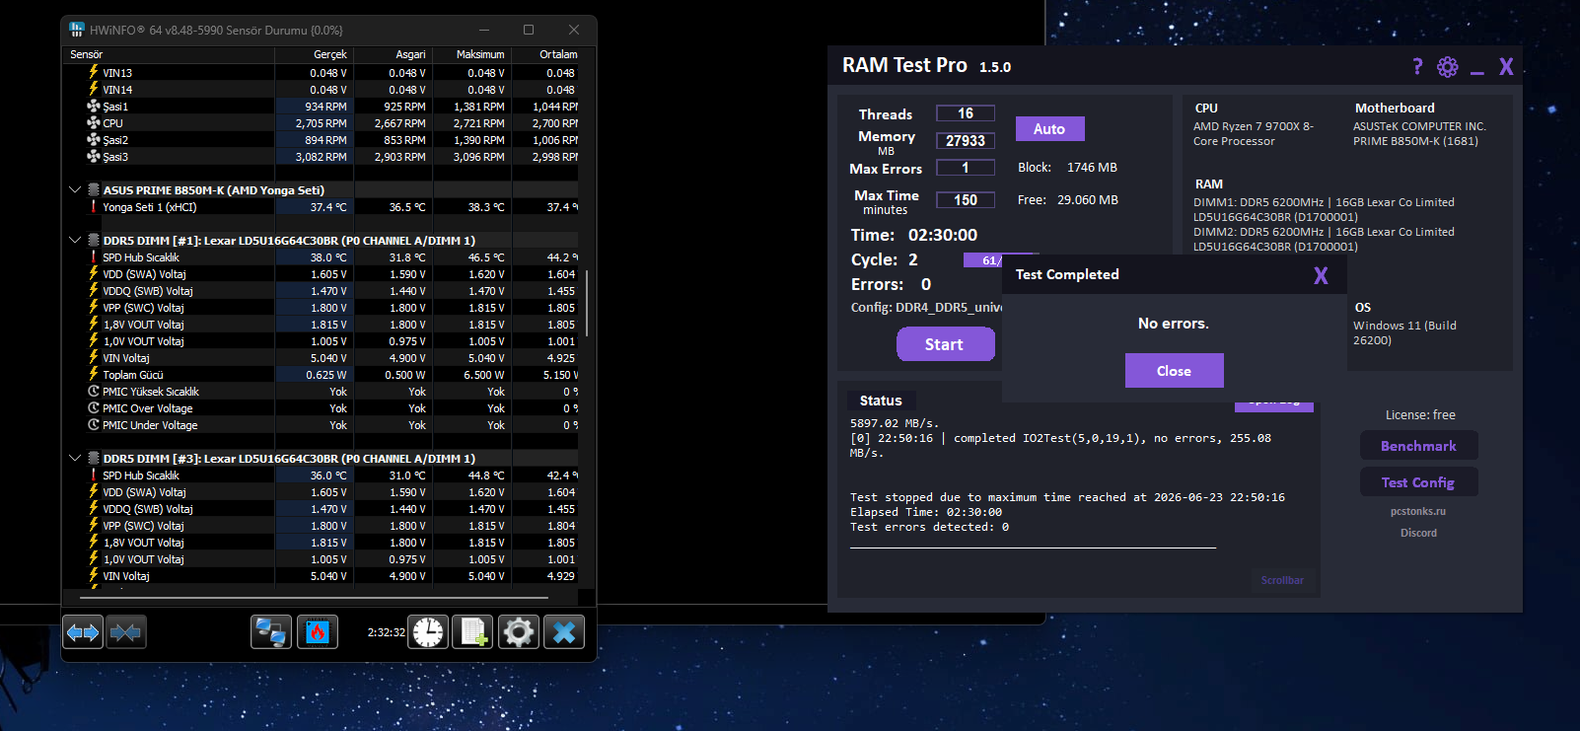Select 1,0V VOUT Voltaj under DIMM [#3]

pyautogui.click(x=321, y=559)
